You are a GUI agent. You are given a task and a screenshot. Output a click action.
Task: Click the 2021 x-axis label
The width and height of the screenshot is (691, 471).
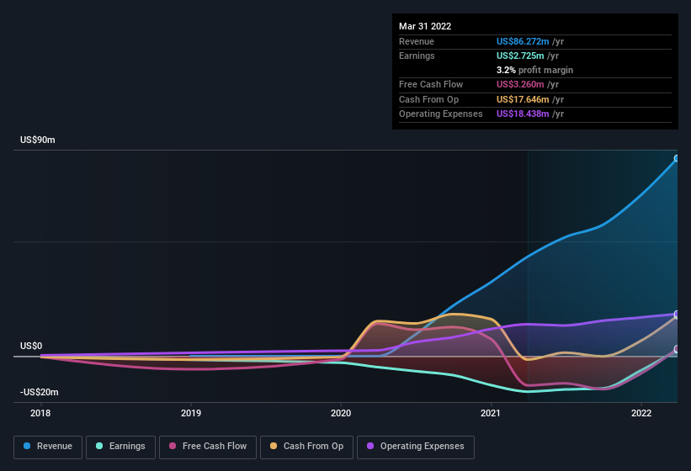coord(491,413)
